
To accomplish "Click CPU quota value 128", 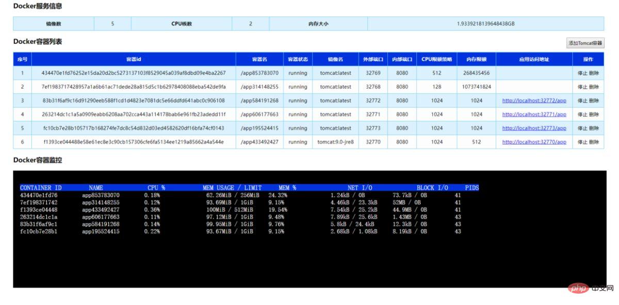I will click(437, 87).
